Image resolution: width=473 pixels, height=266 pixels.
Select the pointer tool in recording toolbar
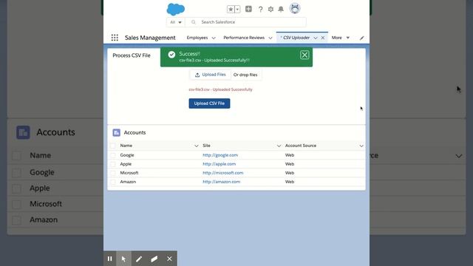[x=123, y=259]
